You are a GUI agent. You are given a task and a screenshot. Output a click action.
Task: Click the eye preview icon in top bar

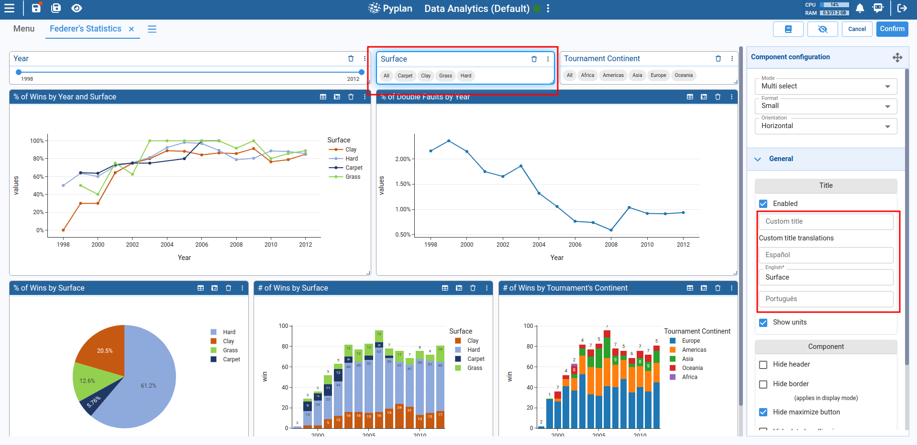tap(77, 8)
